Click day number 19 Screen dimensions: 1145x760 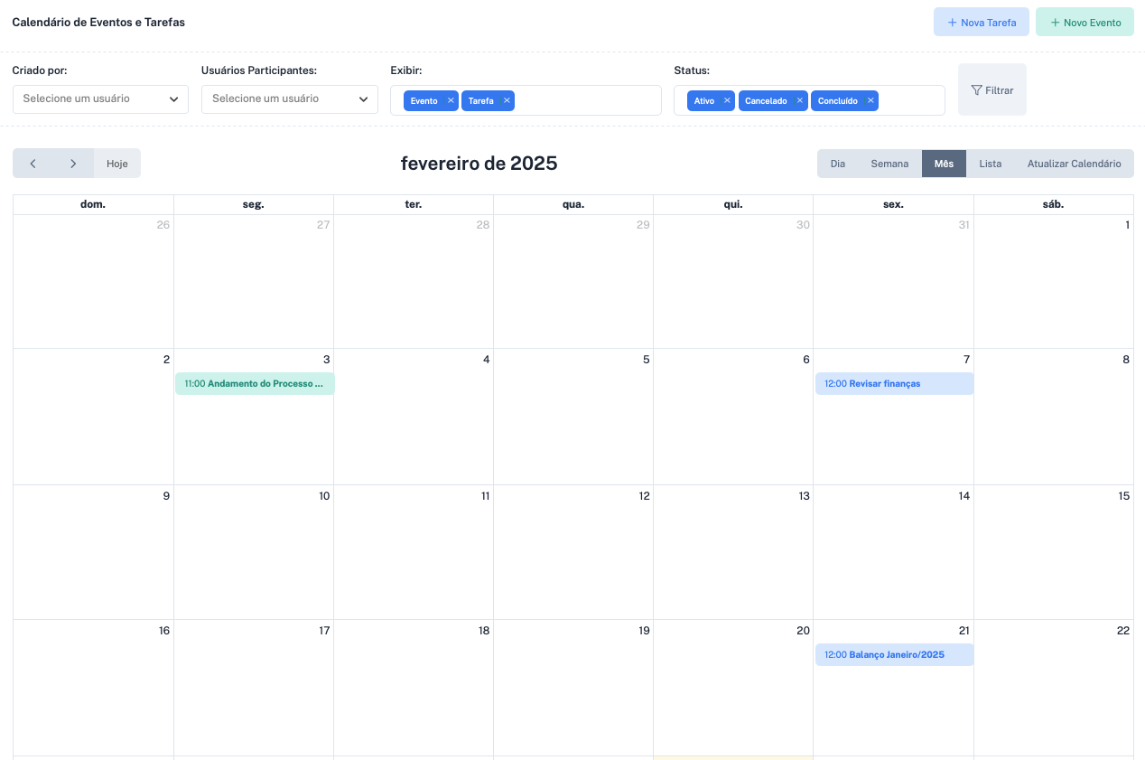pyautogui.click(x=644, y=631)
